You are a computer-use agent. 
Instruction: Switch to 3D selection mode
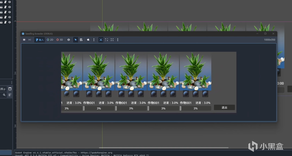pyautogui.click(x=59, y=40)
